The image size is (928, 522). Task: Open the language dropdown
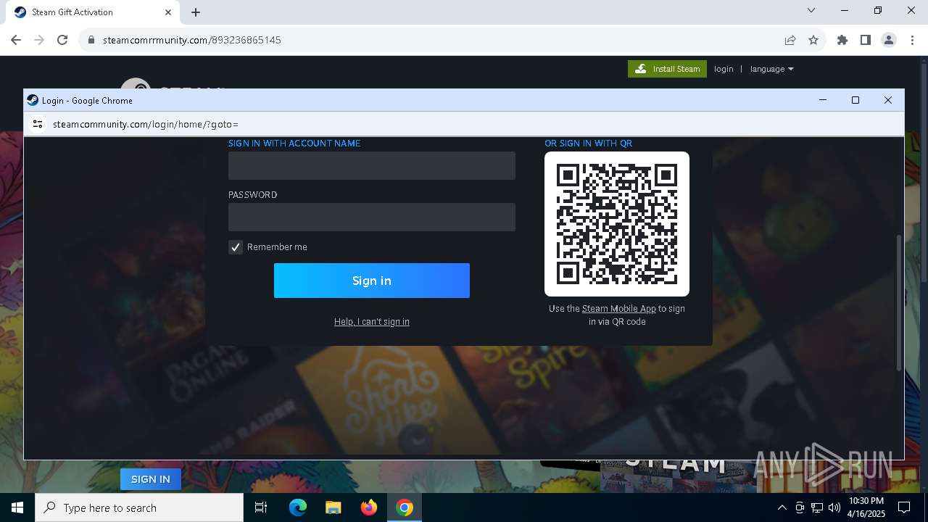[x=772, y=69]
